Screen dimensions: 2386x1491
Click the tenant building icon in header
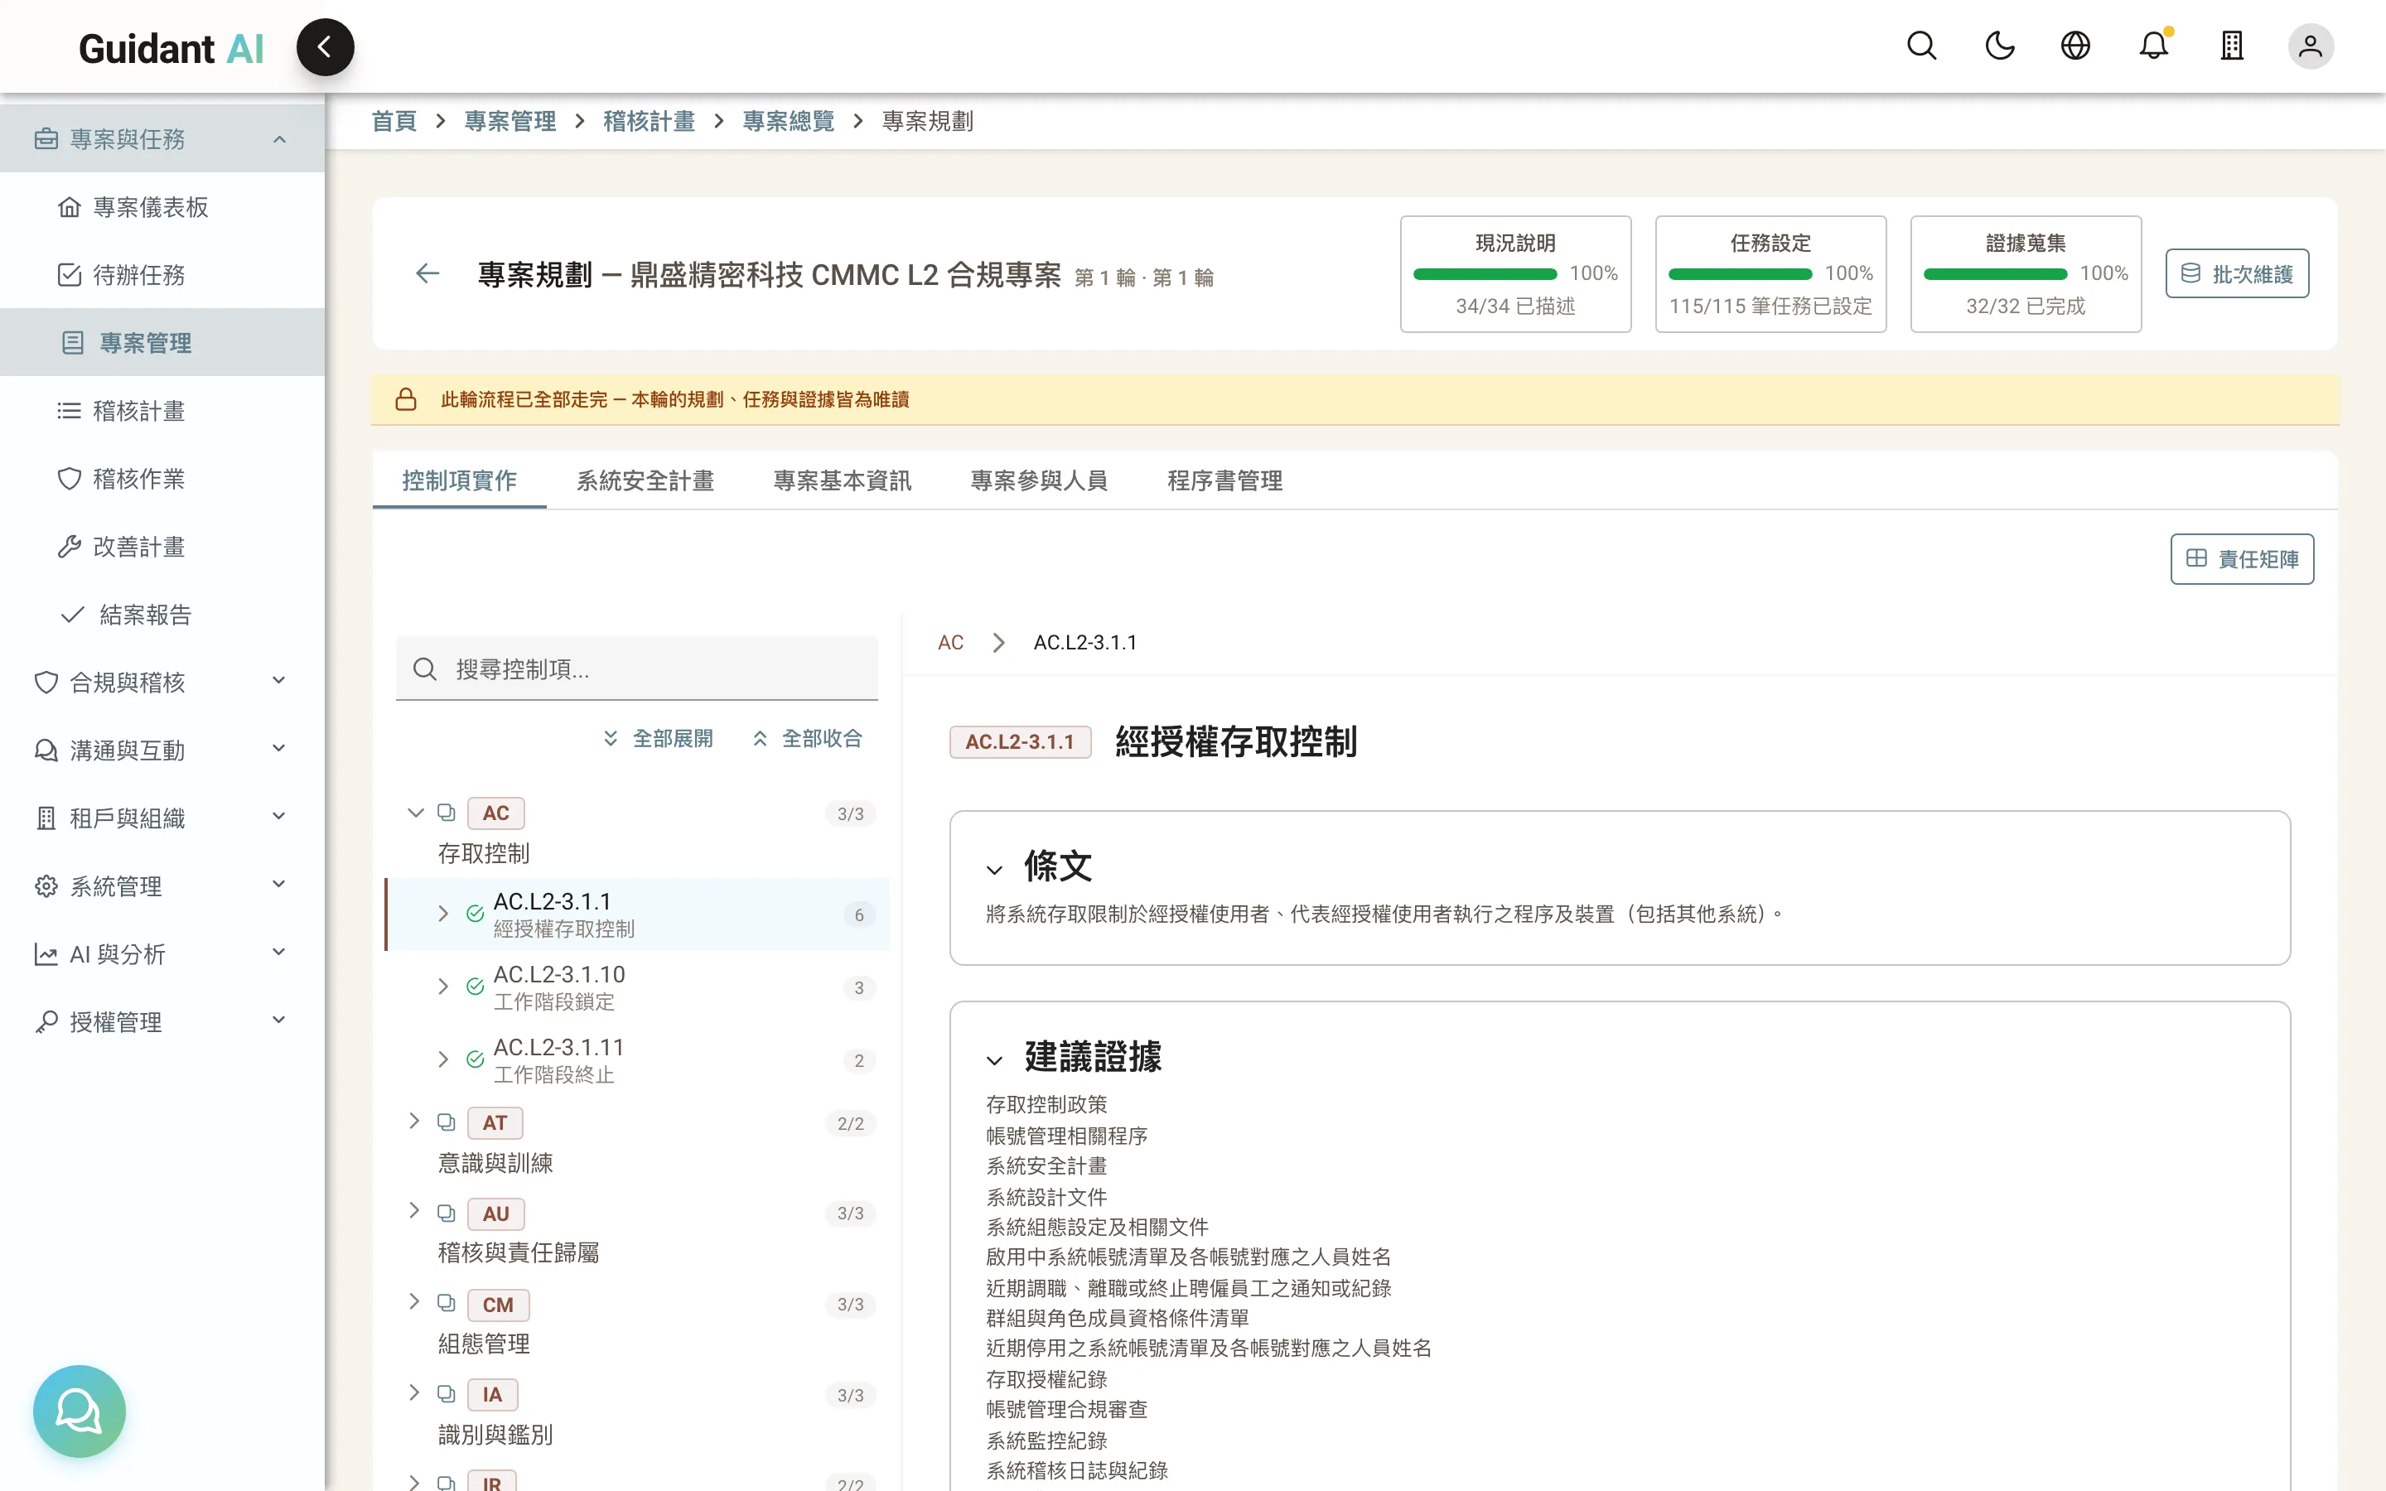pyautogui.click(x=2232, y=46)
